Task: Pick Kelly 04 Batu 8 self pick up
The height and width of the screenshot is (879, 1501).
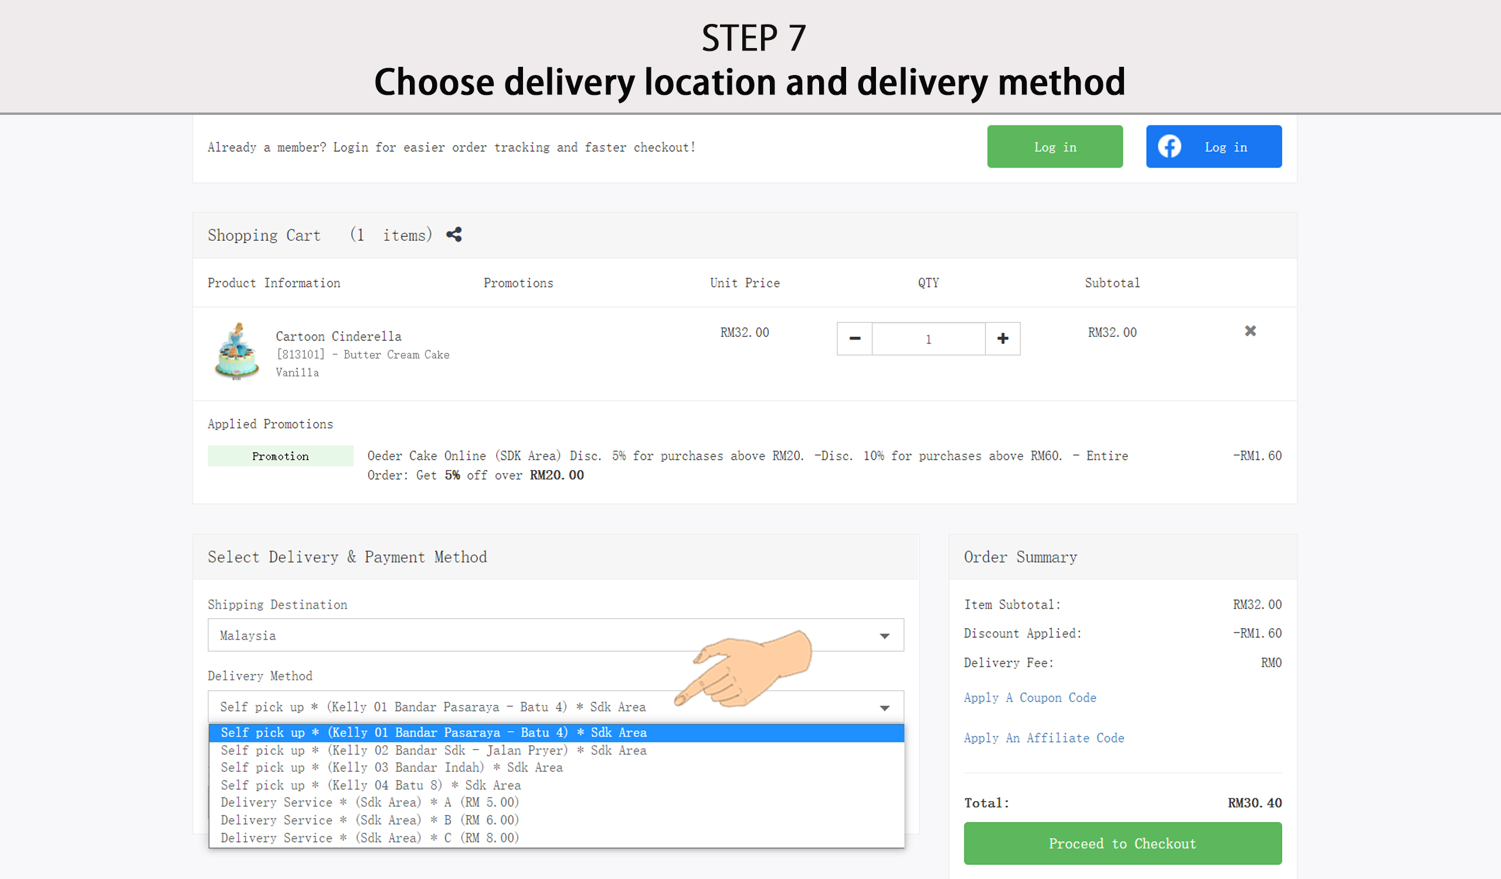Action: [x=371, y=786]
